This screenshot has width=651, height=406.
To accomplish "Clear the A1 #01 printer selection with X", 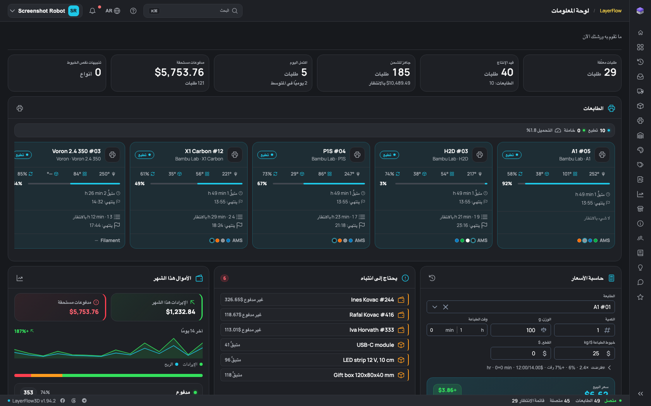I will pyautogui.click(x=446, y=307).
